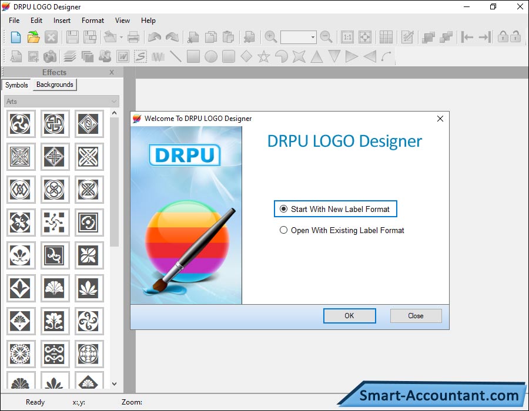Viewport: 529px width, 411px height.
Task: Click the Open folder toolbar icon
Action: tap(34, 37)
